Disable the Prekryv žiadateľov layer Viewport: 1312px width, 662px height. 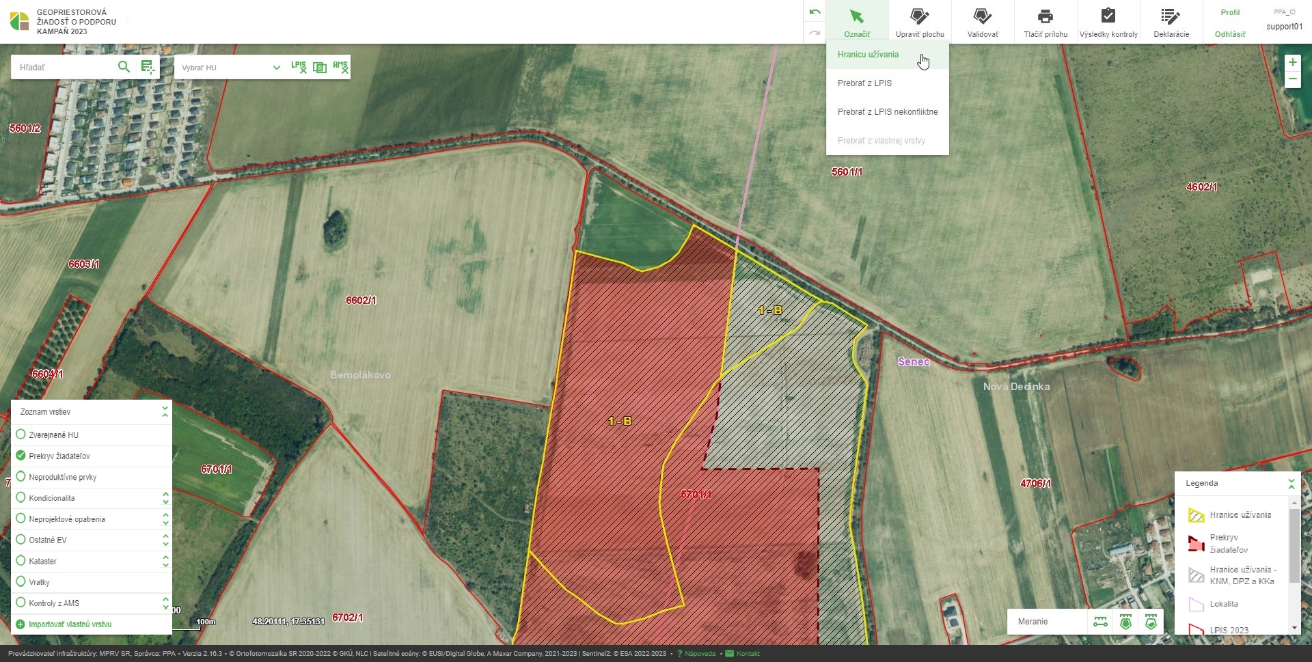(x=20, y=456)
